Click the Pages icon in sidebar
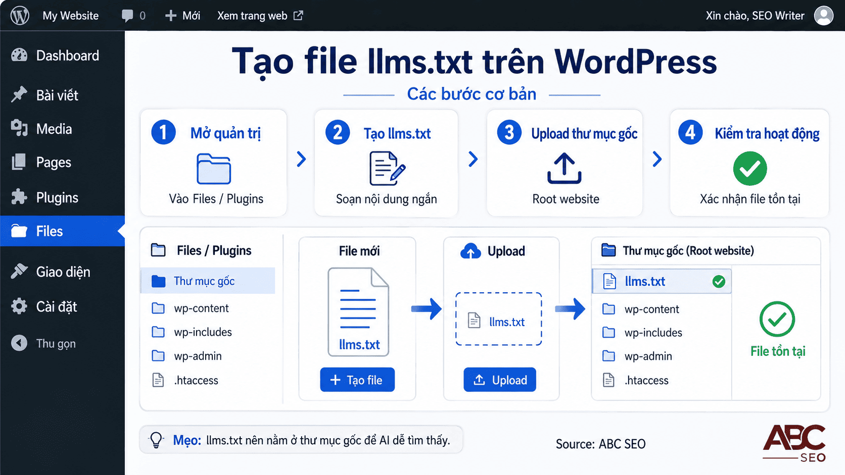Screen dimensions: 845x475 [19, 162]
